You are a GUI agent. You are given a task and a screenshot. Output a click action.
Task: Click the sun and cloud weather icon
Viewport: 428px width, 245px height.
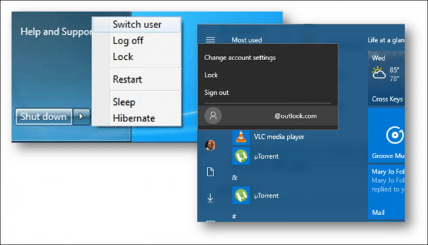point(379,73)
